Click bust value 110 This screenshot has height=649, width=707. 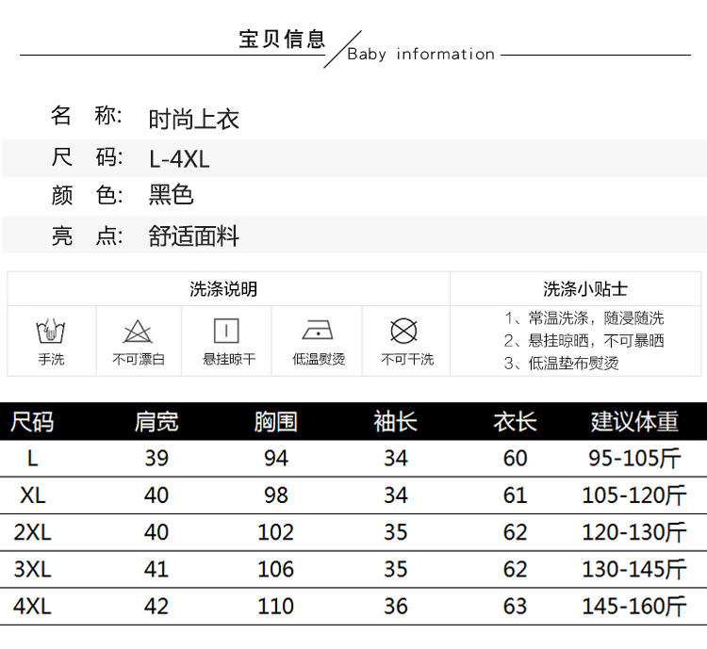(x=276, y=607)
